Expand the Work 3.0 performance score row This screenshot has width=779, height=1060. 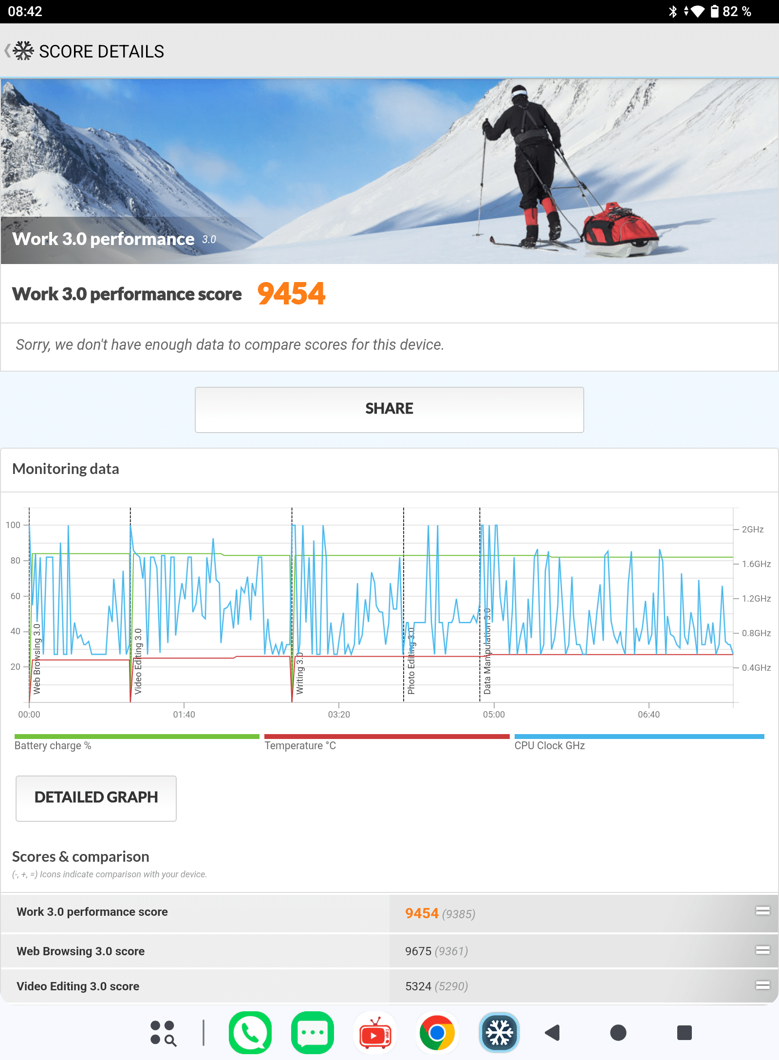pyautogui.click(x=389, y=913)
